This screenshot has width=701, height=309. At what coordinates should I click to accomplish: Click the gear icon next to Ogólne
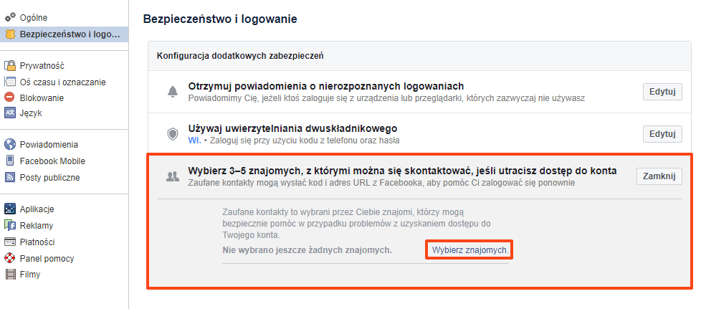click(x=10, y=16)
